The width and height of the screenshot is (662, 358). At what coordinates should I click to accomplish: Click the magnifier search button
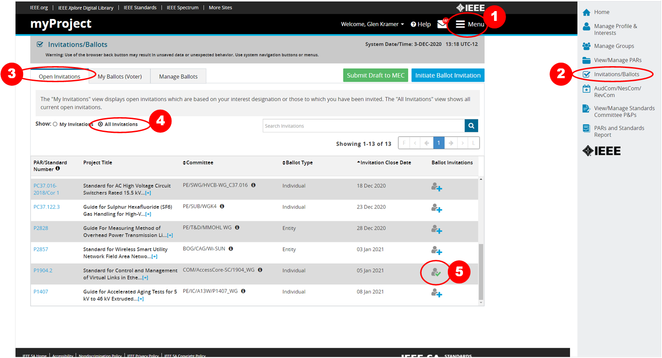pos(471,126)
